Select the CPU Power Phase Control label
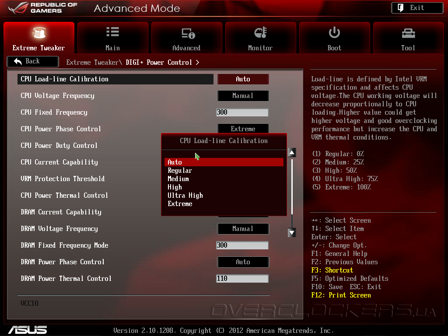Image resolution: width=448 pixels, height=336 pixels. coord(61,129)
